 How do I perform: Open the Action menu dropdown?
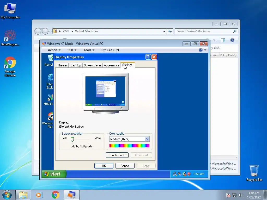pos(54,50)
